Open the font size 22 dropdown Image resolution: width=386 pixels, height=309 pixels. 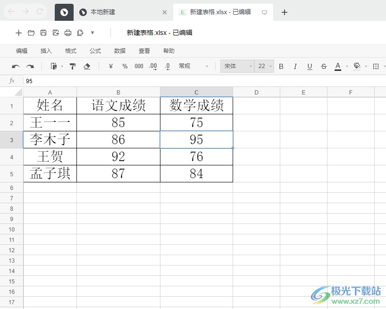tap(264, 66)
